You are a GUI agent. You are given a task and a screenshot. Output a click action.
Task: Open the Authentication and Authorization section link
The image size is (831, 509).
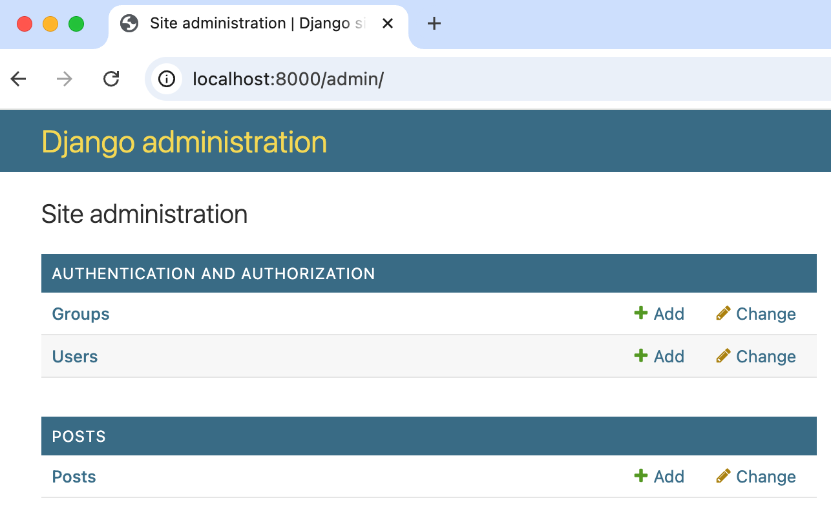pos(213,273)
